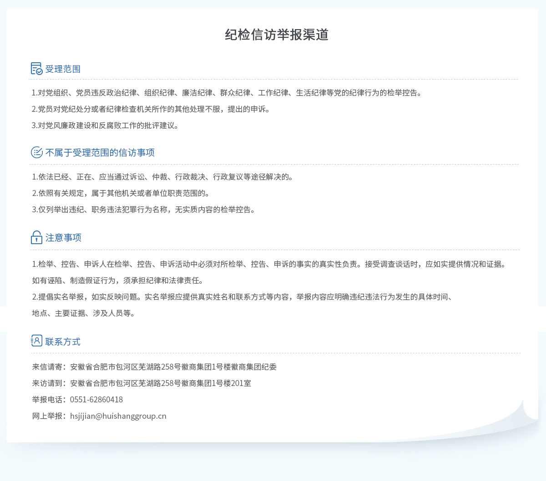The height and width of the screenshot is (481, 546).
Task: Select the 受理范围 section heading text
Action: coord(63,69)
